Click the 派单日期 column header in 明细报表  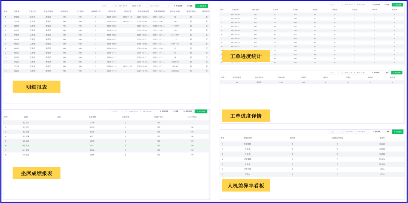pyautogui.click(x=111, y=11)
